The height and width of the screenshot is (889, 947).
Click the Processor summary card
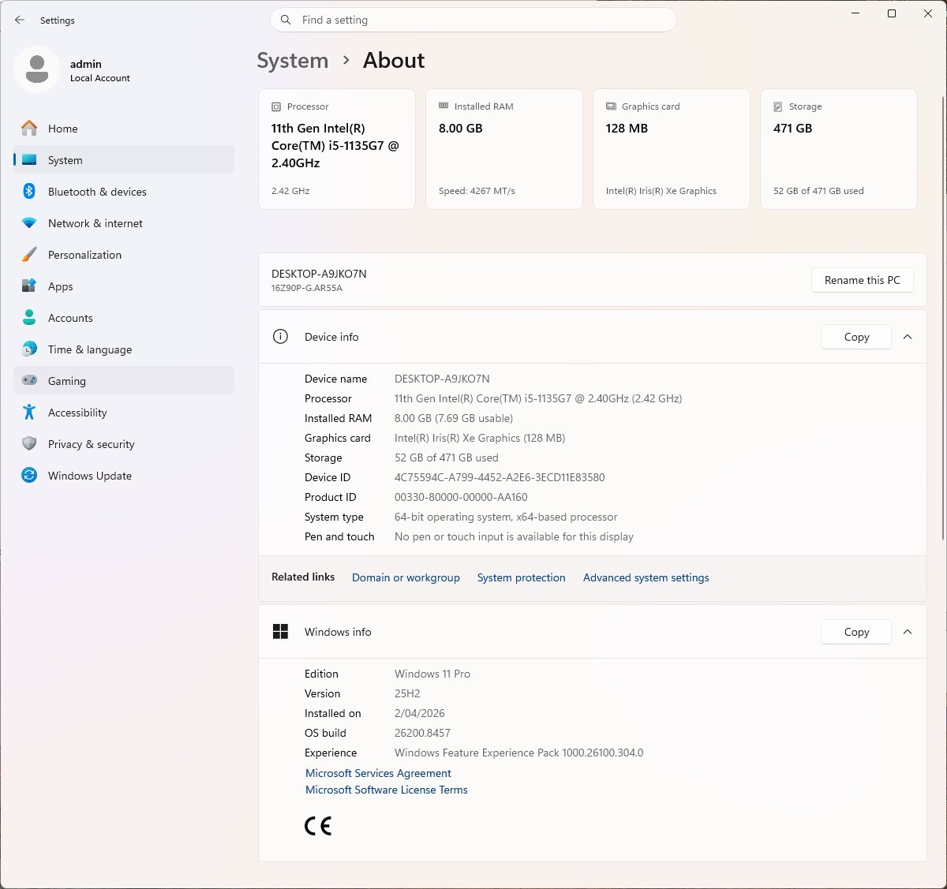point(337,149)
